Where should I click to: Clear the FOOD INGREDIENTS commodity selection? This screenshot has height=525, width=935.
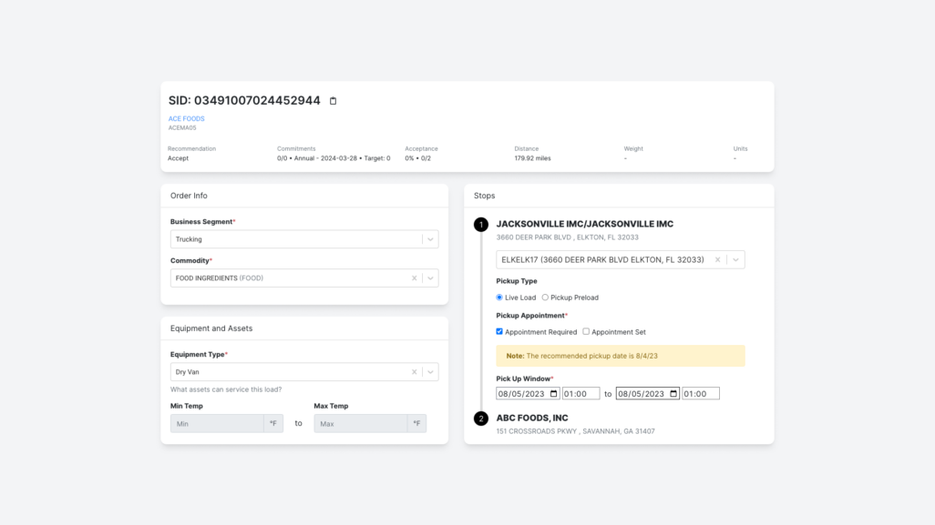[414, 278]
